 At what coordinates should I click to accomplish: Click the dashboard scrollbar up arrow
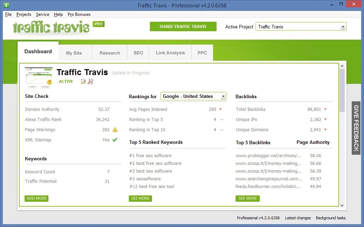click(342, 66)
